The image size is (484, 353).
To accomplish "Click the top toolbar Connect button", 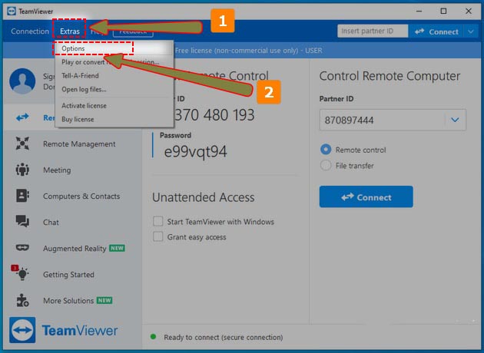I will [436, 31].
